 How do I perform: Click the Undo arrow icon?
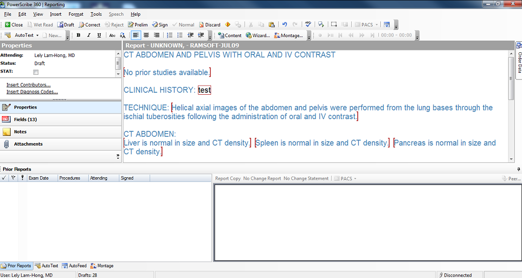tap(284, 24)
